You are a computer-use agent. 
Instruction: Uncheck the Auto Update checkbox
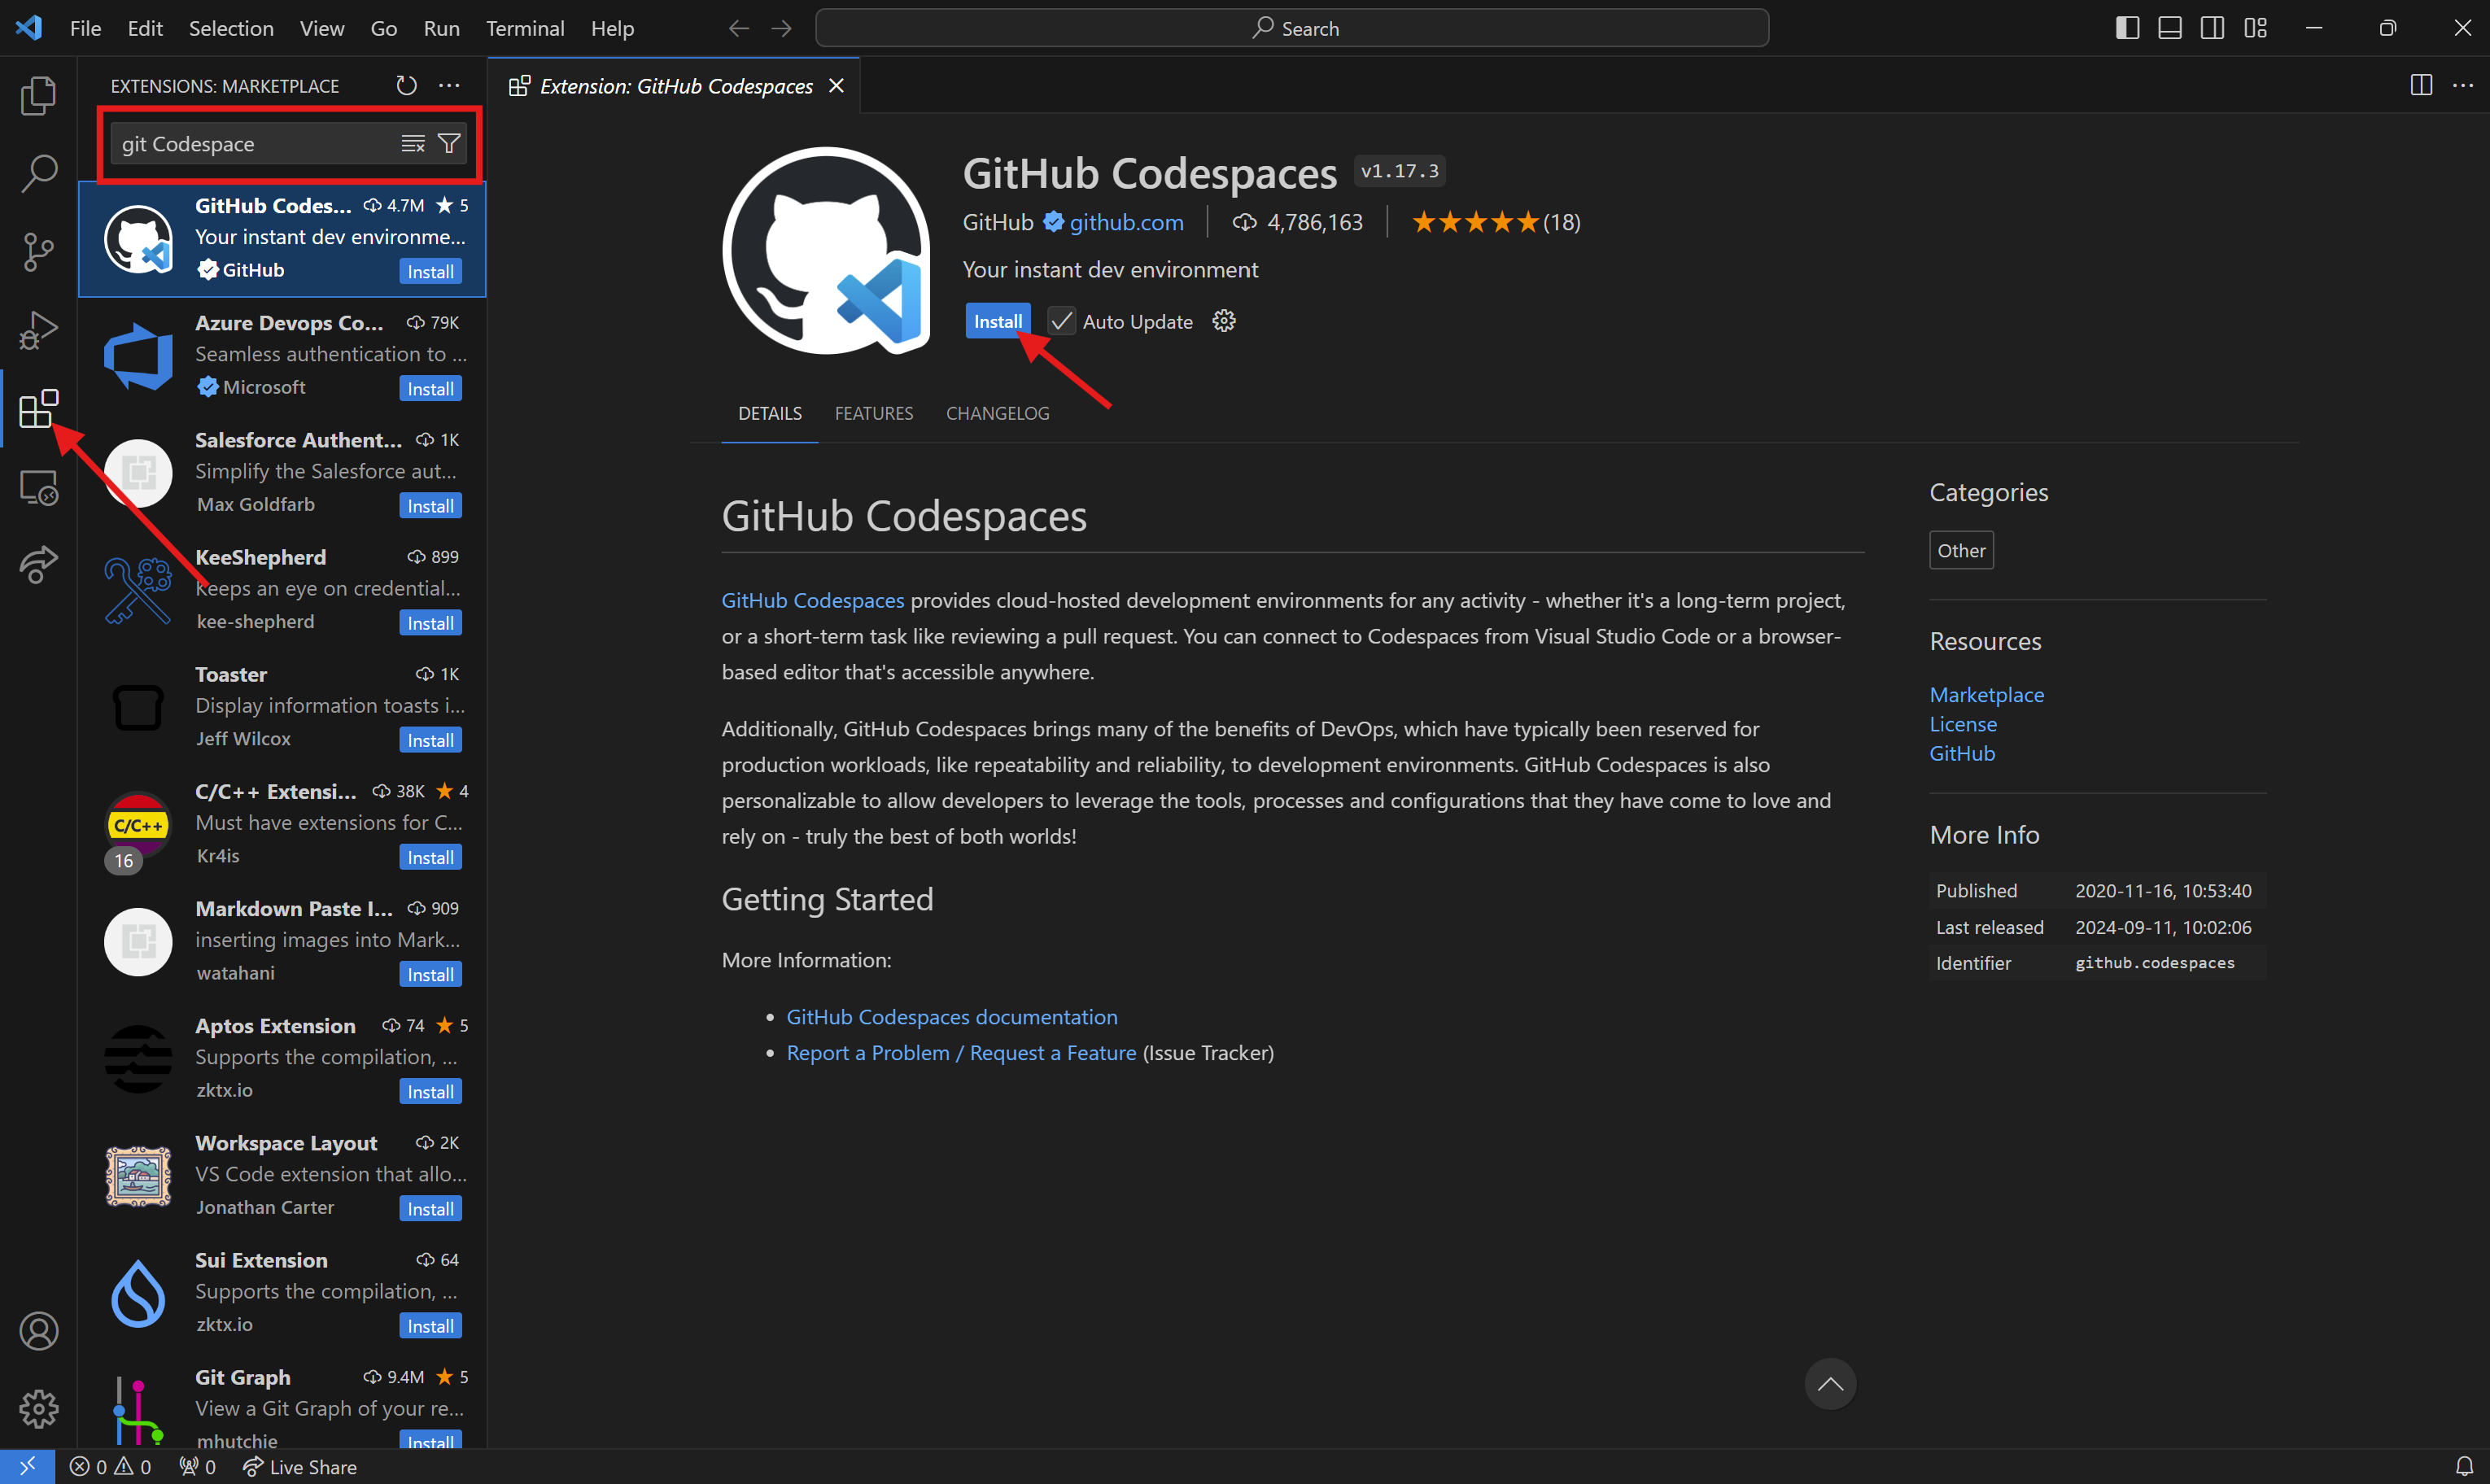pyautogui.click(x=1060, y=320)
